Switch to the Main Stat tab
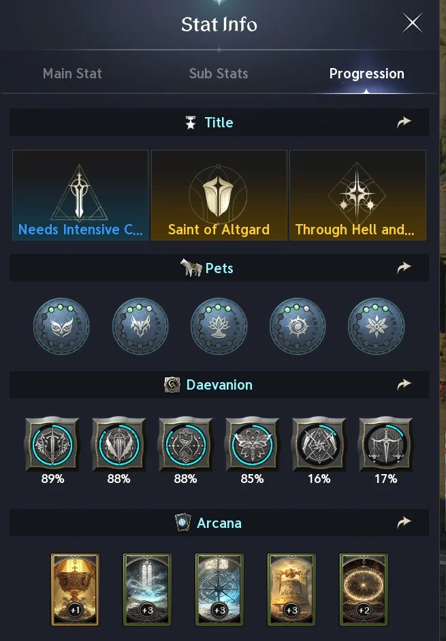 pos(72,74)
